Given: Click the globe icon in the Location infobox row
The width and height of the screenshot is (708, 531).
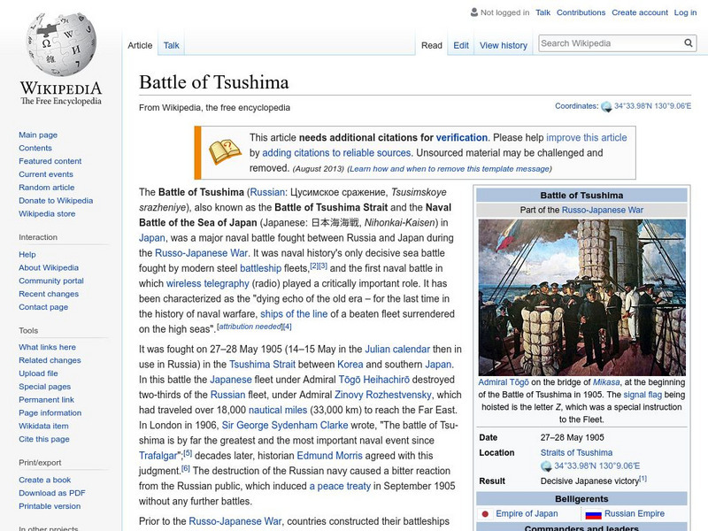Looking at the screenshot, I should pyautogui.click(x=546, y=464).
